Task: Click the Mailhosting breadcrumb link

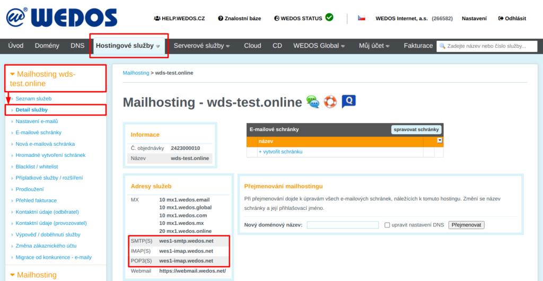Action: click(x=136, y=73)
